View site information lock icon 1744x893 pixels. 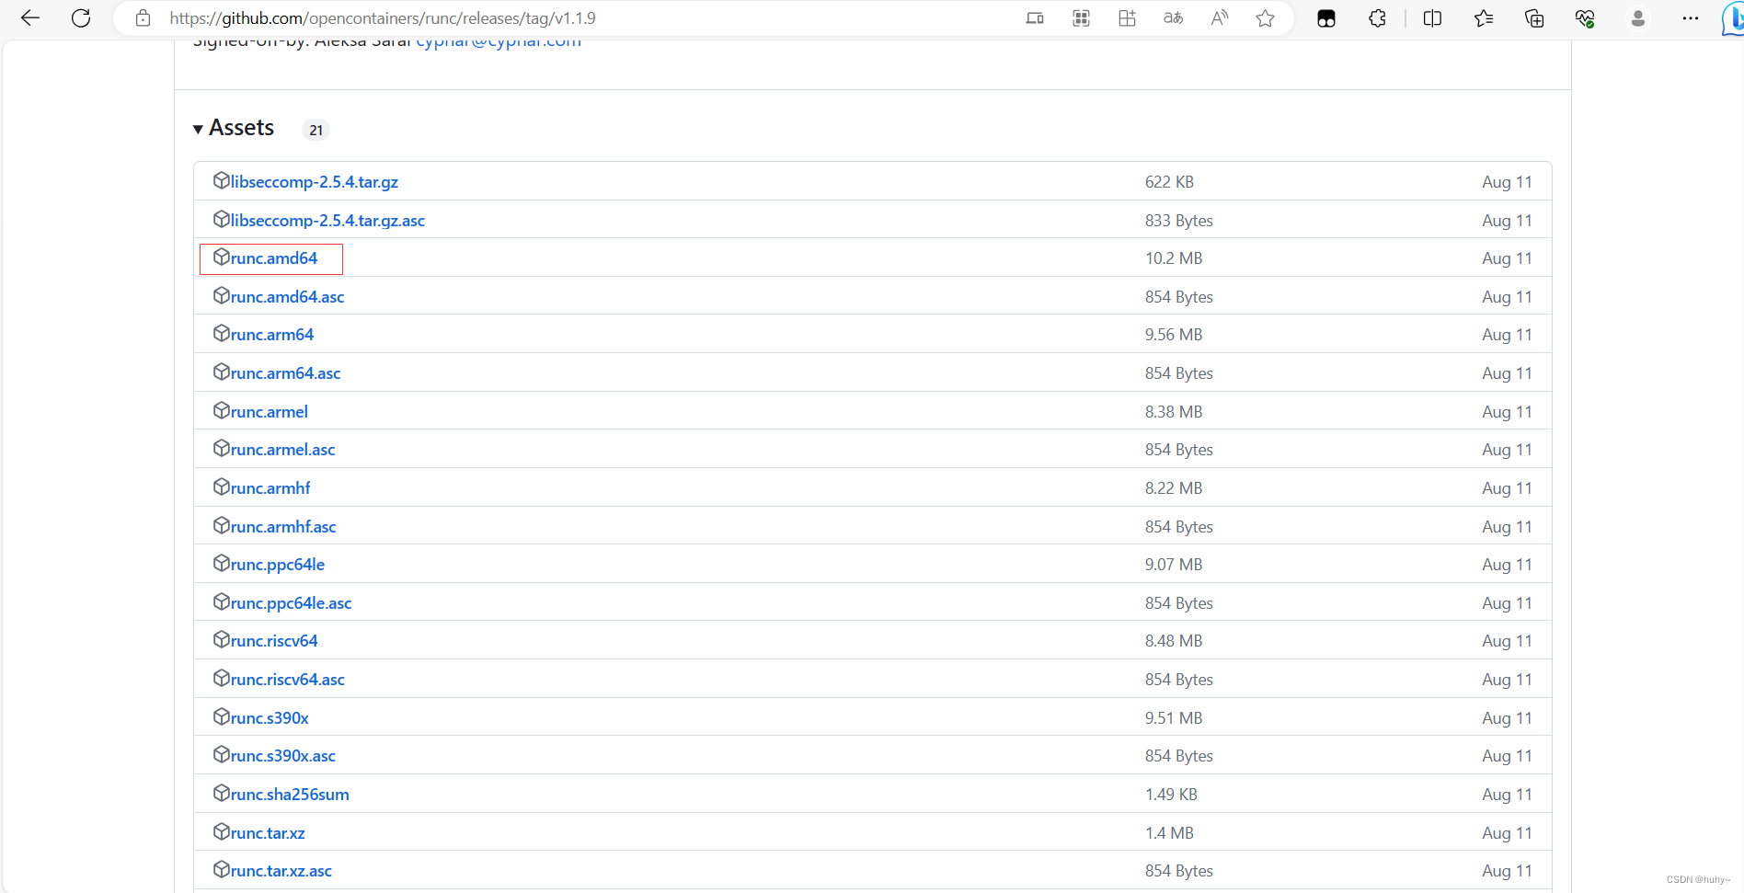pyautogui.click(x=143, y=18)
